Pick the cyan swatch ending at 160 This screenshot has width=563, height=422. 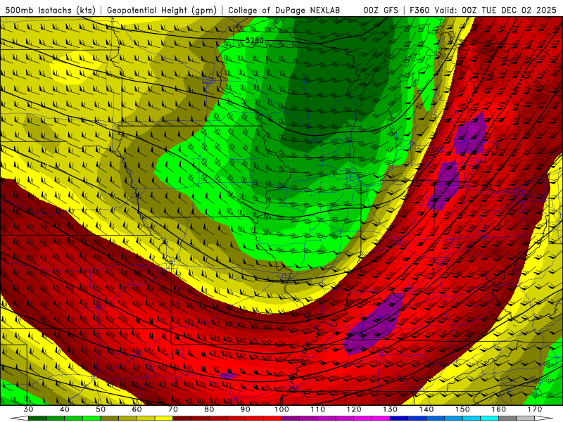[489, 418]
